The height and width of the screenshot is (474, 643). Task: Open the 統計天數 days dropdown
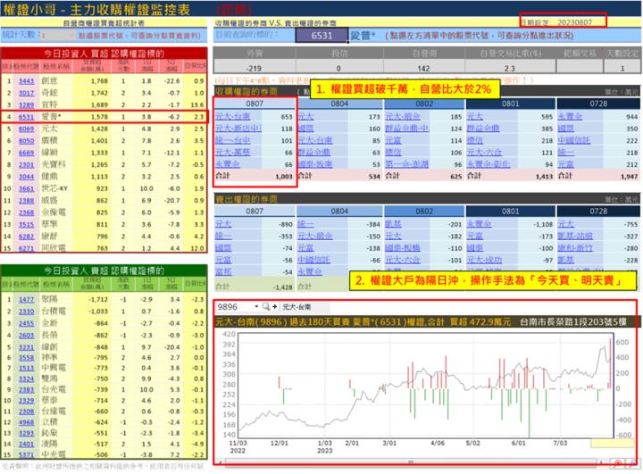(58, 36)
